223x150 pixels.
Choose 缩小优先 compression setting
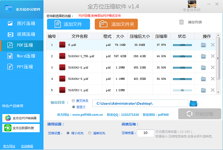click(68, 133)
